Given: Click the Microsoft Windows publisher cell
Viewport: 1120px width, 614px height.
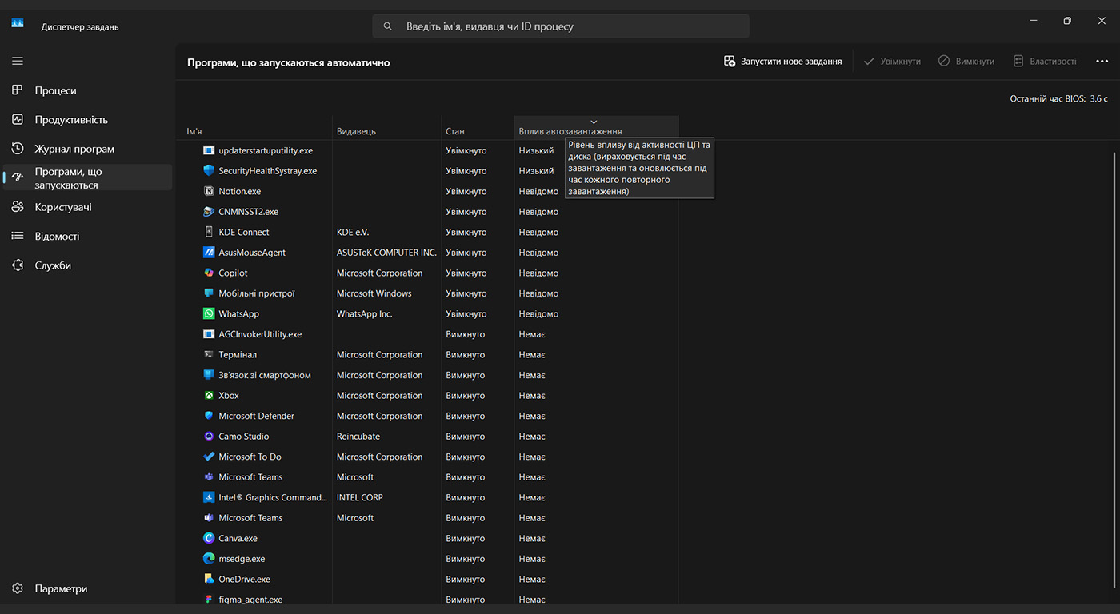Looking at the screenshot, I should [x=374, y=293].
